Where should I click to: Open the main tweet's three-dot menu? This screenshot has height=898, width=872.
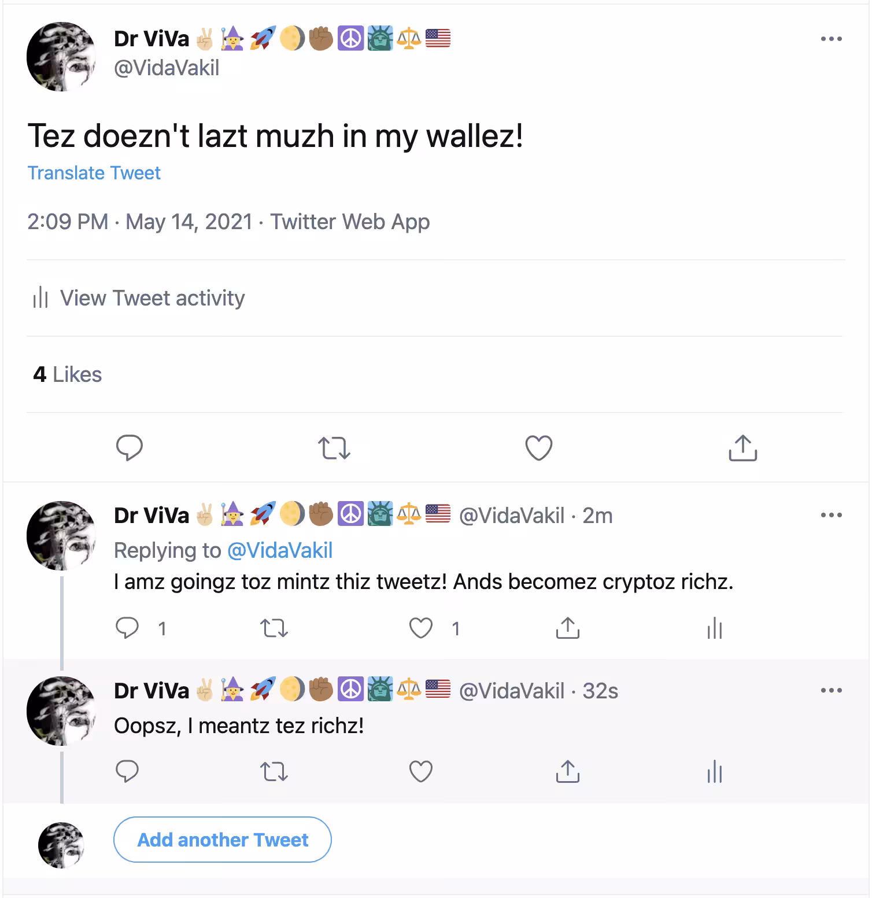831,39
